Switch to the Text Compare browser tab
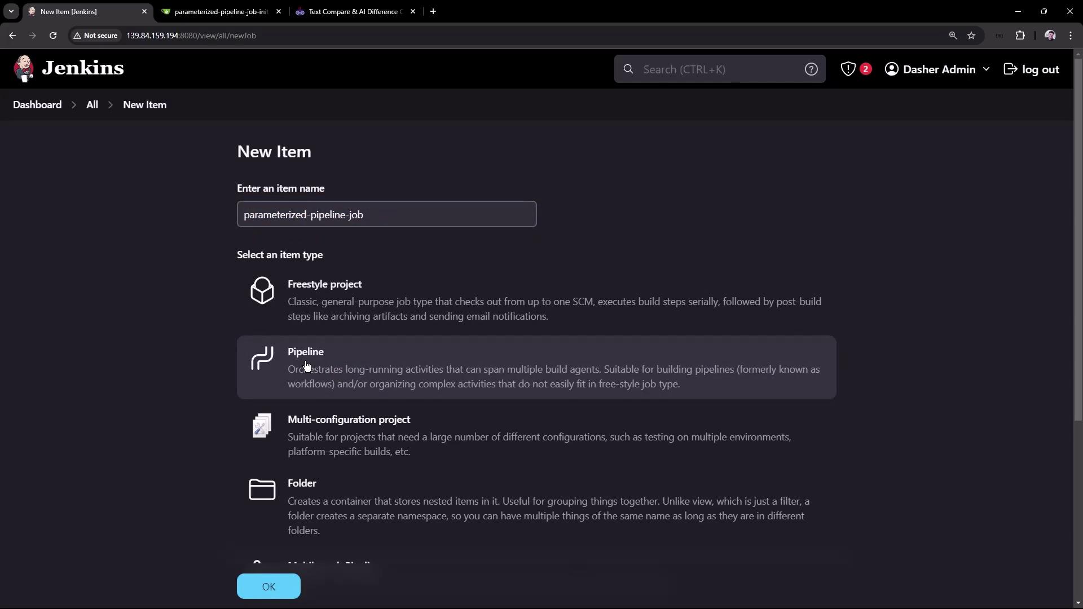Screen dimensions: 1083x609 point(354,11)
